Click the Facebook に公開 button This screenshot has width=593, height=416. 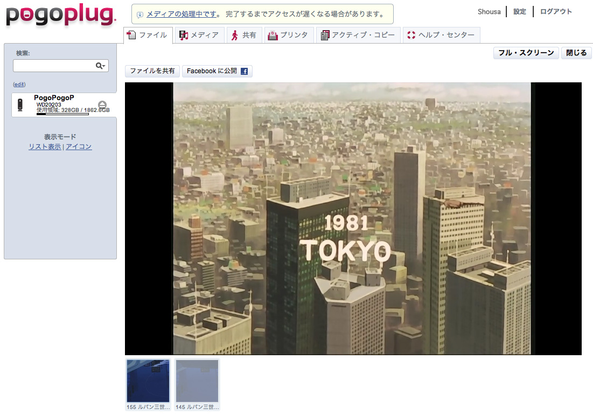tap(217, 71)
